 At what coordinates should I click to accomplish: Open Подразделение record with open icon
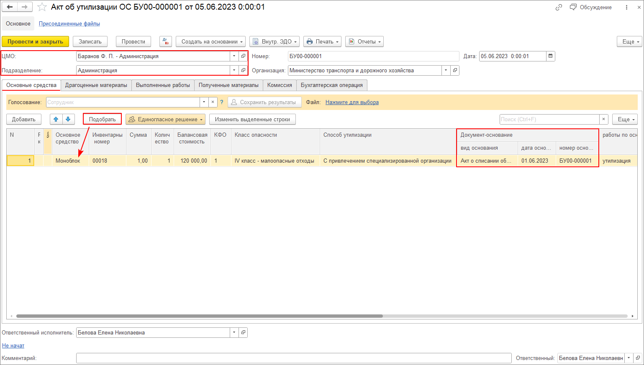tap(243, 70)
